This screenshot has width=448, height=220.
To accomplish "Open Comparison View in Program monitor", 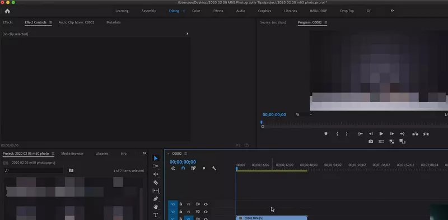I will 381,141.
